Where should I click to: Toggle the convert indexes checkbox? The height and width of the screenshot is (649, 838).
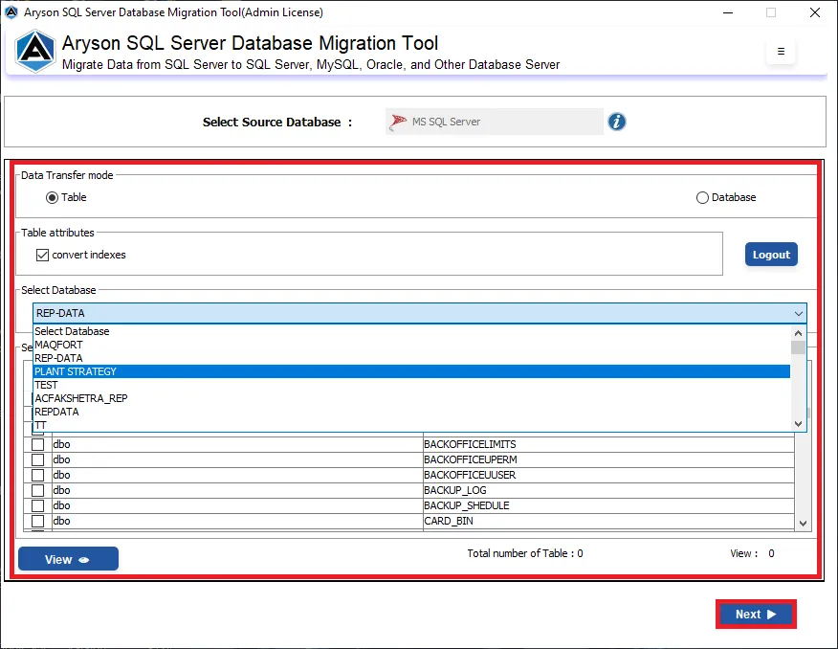point(42,255)
